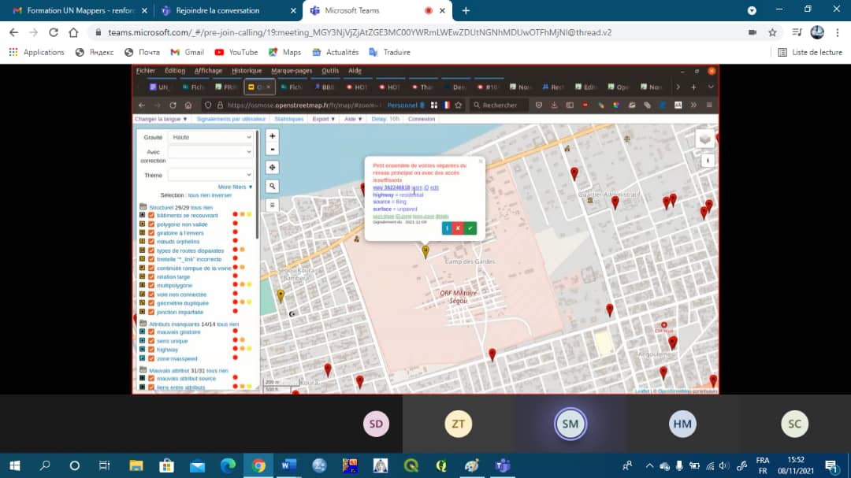Click the green checkmark fixed button in popup
851x478 pixels.
click(x=470, y=228)
